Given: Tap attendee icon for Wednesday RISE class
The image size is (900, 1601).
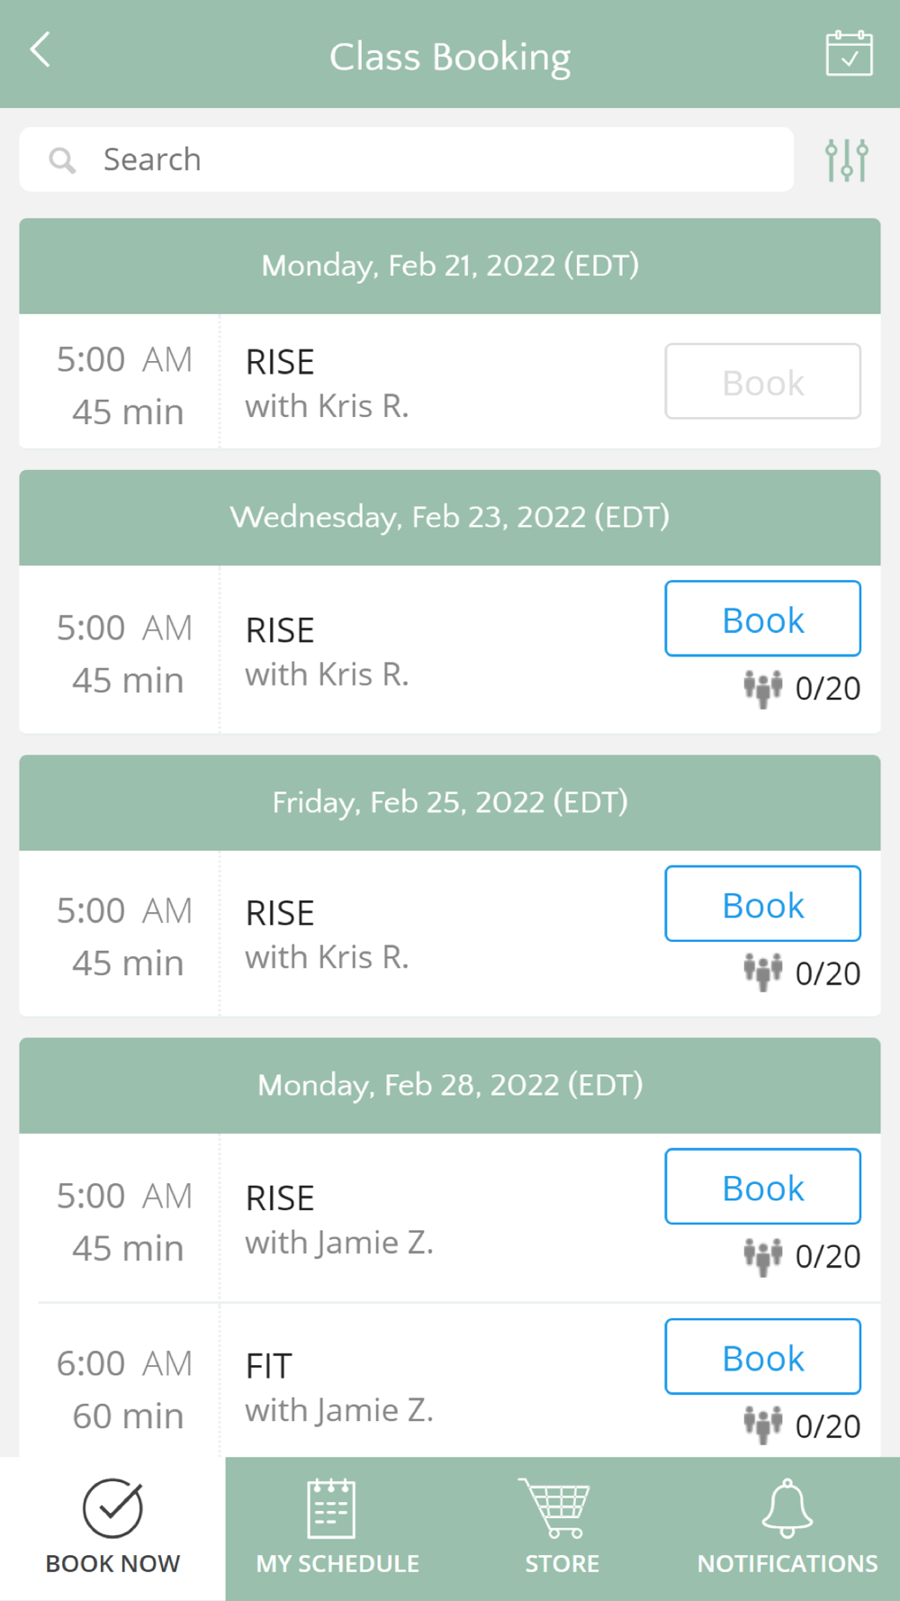Looking at the screenshot, I should coord(762,689).
